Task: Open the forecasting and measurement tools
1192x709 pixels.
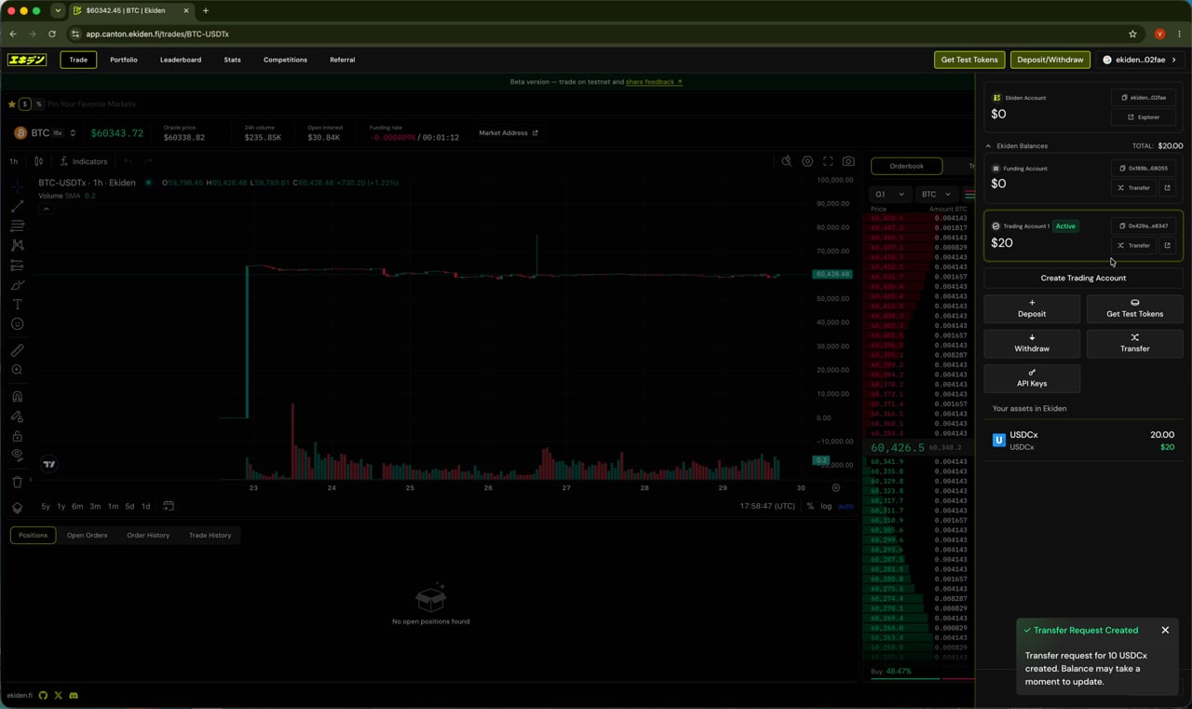Action: tap(17, 266)
